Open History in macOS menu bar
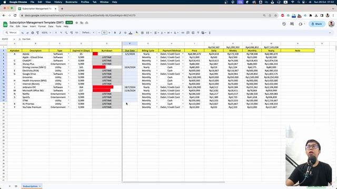Image resolution: width=337 pixels, height=189 pixels. 58,2
